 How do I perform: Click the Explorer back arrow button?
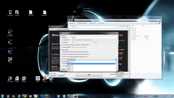coord(69,20)
